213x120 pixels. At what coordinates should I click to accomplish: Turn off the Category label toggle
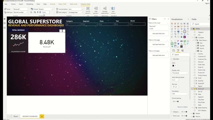click(x=186, y=112)
